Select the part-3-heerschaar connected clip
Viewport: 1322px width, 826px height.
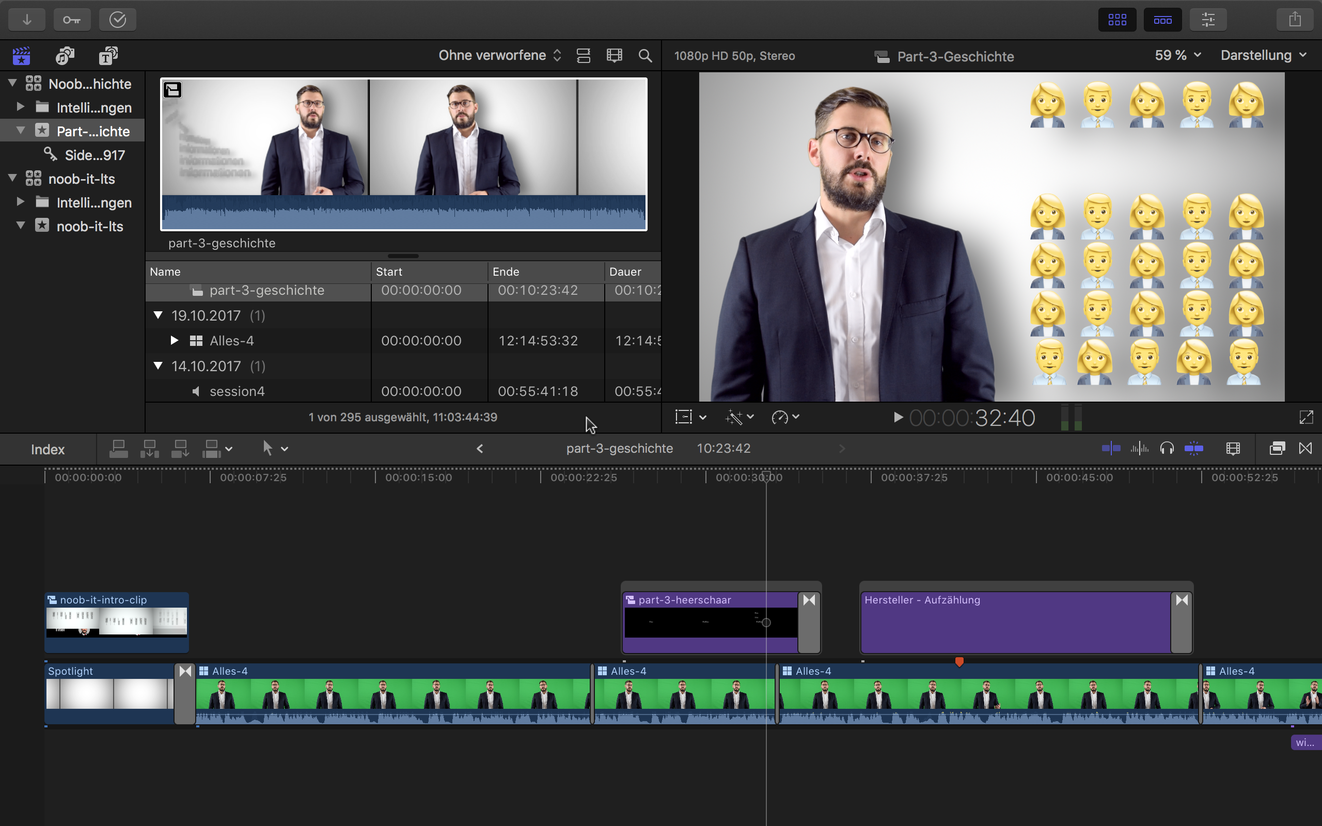(710, 622)
